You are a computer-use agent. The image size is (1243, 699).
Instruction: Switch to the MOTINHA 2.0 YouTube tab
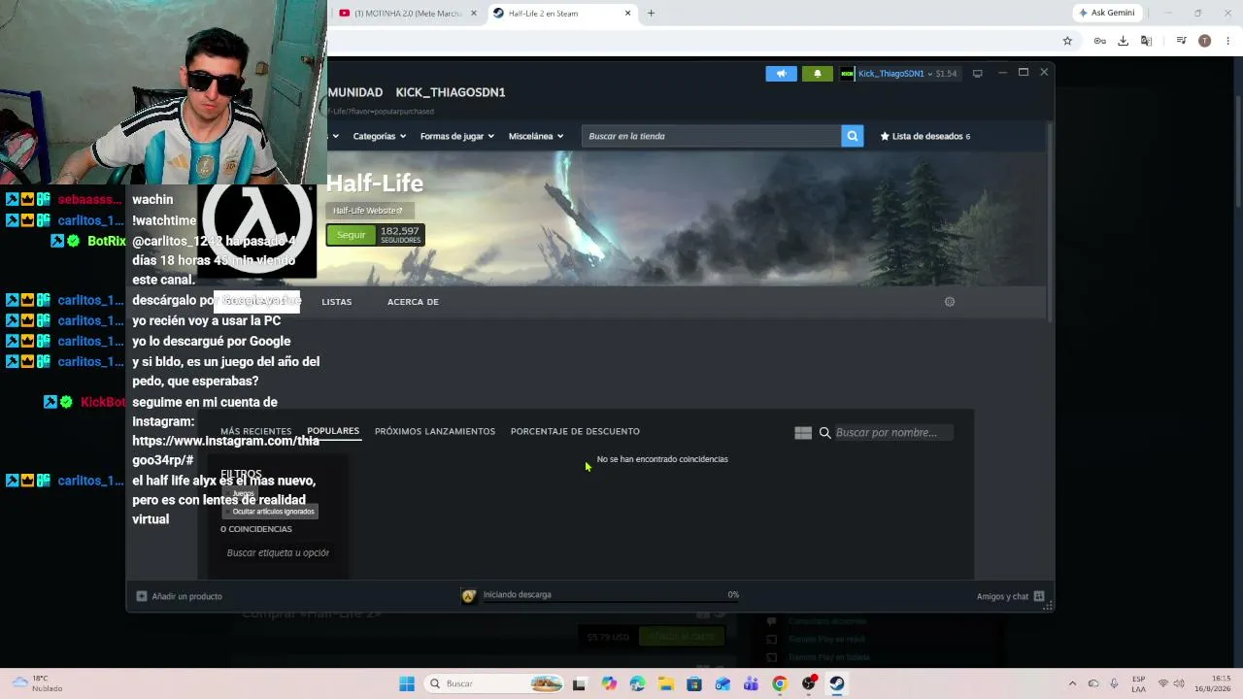click(407, 14)
